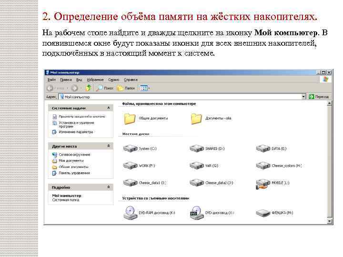Viewport: 343px width, 257px height.
Task: Select the DVD-RAM дисковод (K:) icon
Action: coord(131,212)
